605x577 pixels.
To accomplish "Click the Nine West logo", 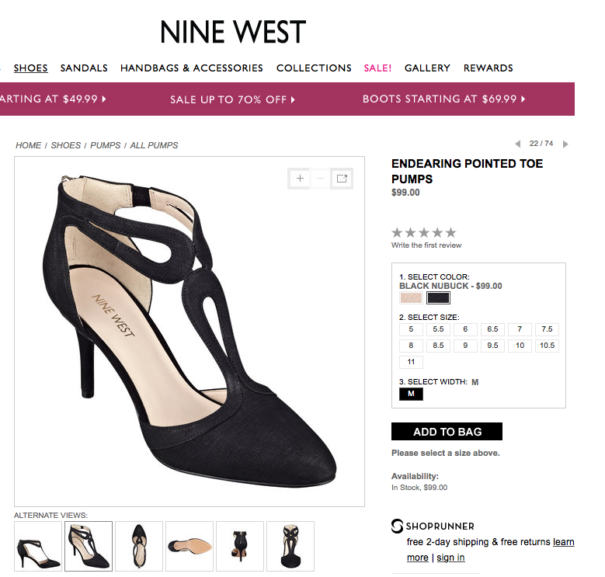I will tap(233, 32).
